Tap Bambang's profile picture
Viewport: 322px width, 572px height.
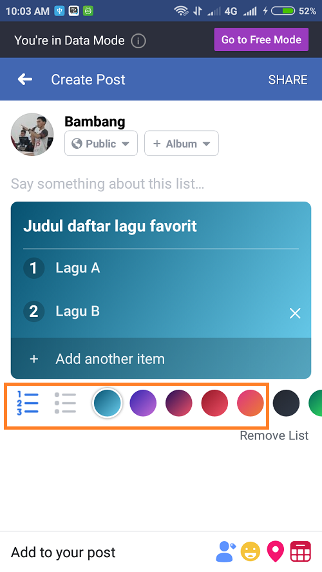pyautogui.click(x=32, y=134)
